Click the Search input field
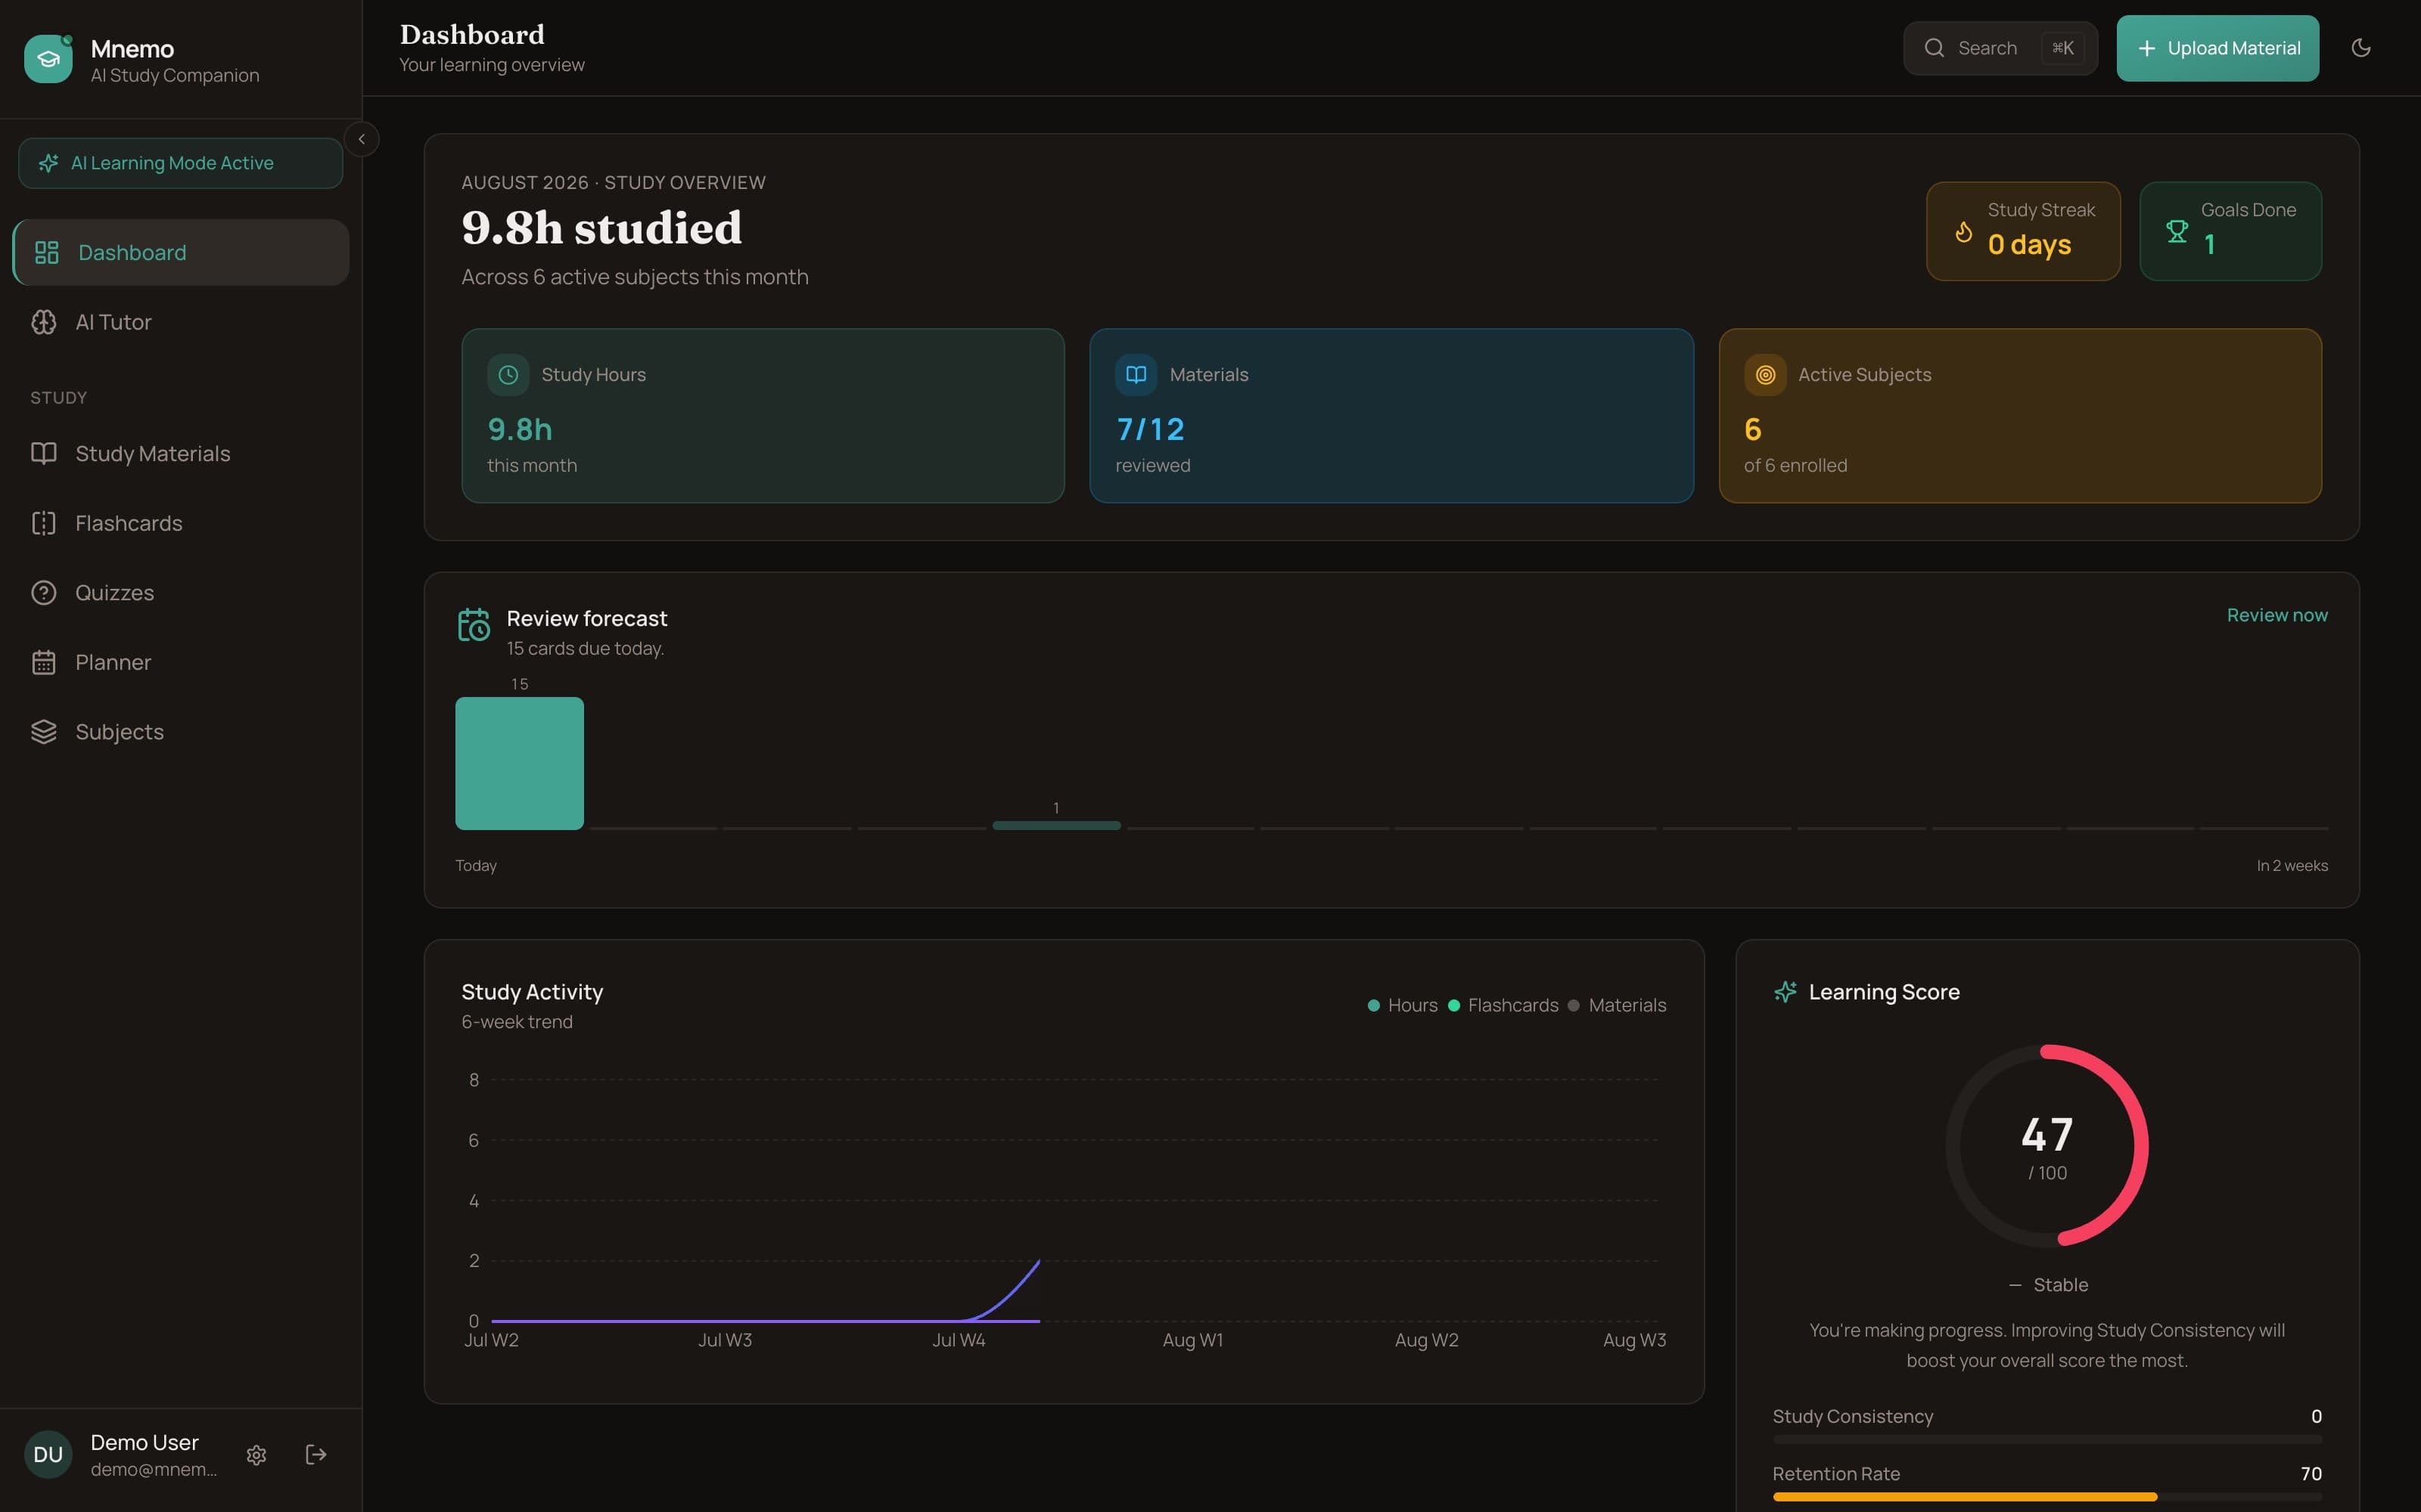 (2000, 48)
